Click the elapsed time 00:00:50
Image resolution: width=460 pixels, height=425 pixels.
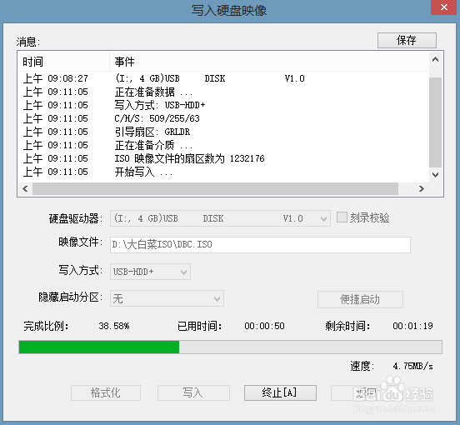coord(265,326)
